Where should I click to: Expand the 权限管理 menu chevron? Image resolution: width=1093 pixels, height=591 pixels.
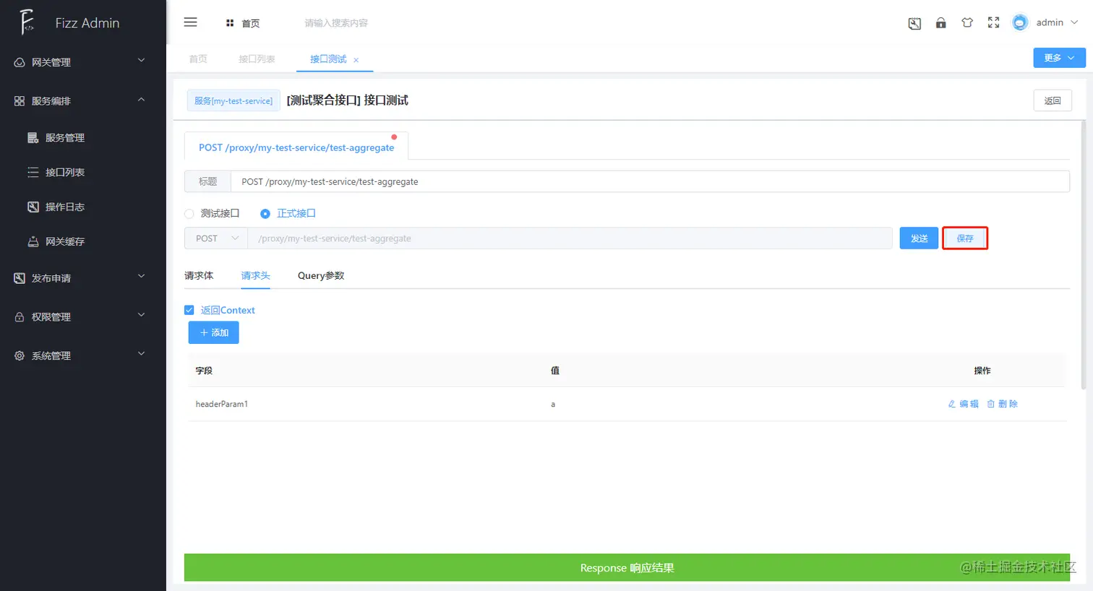pyautogui.click(x=142, y=316)
